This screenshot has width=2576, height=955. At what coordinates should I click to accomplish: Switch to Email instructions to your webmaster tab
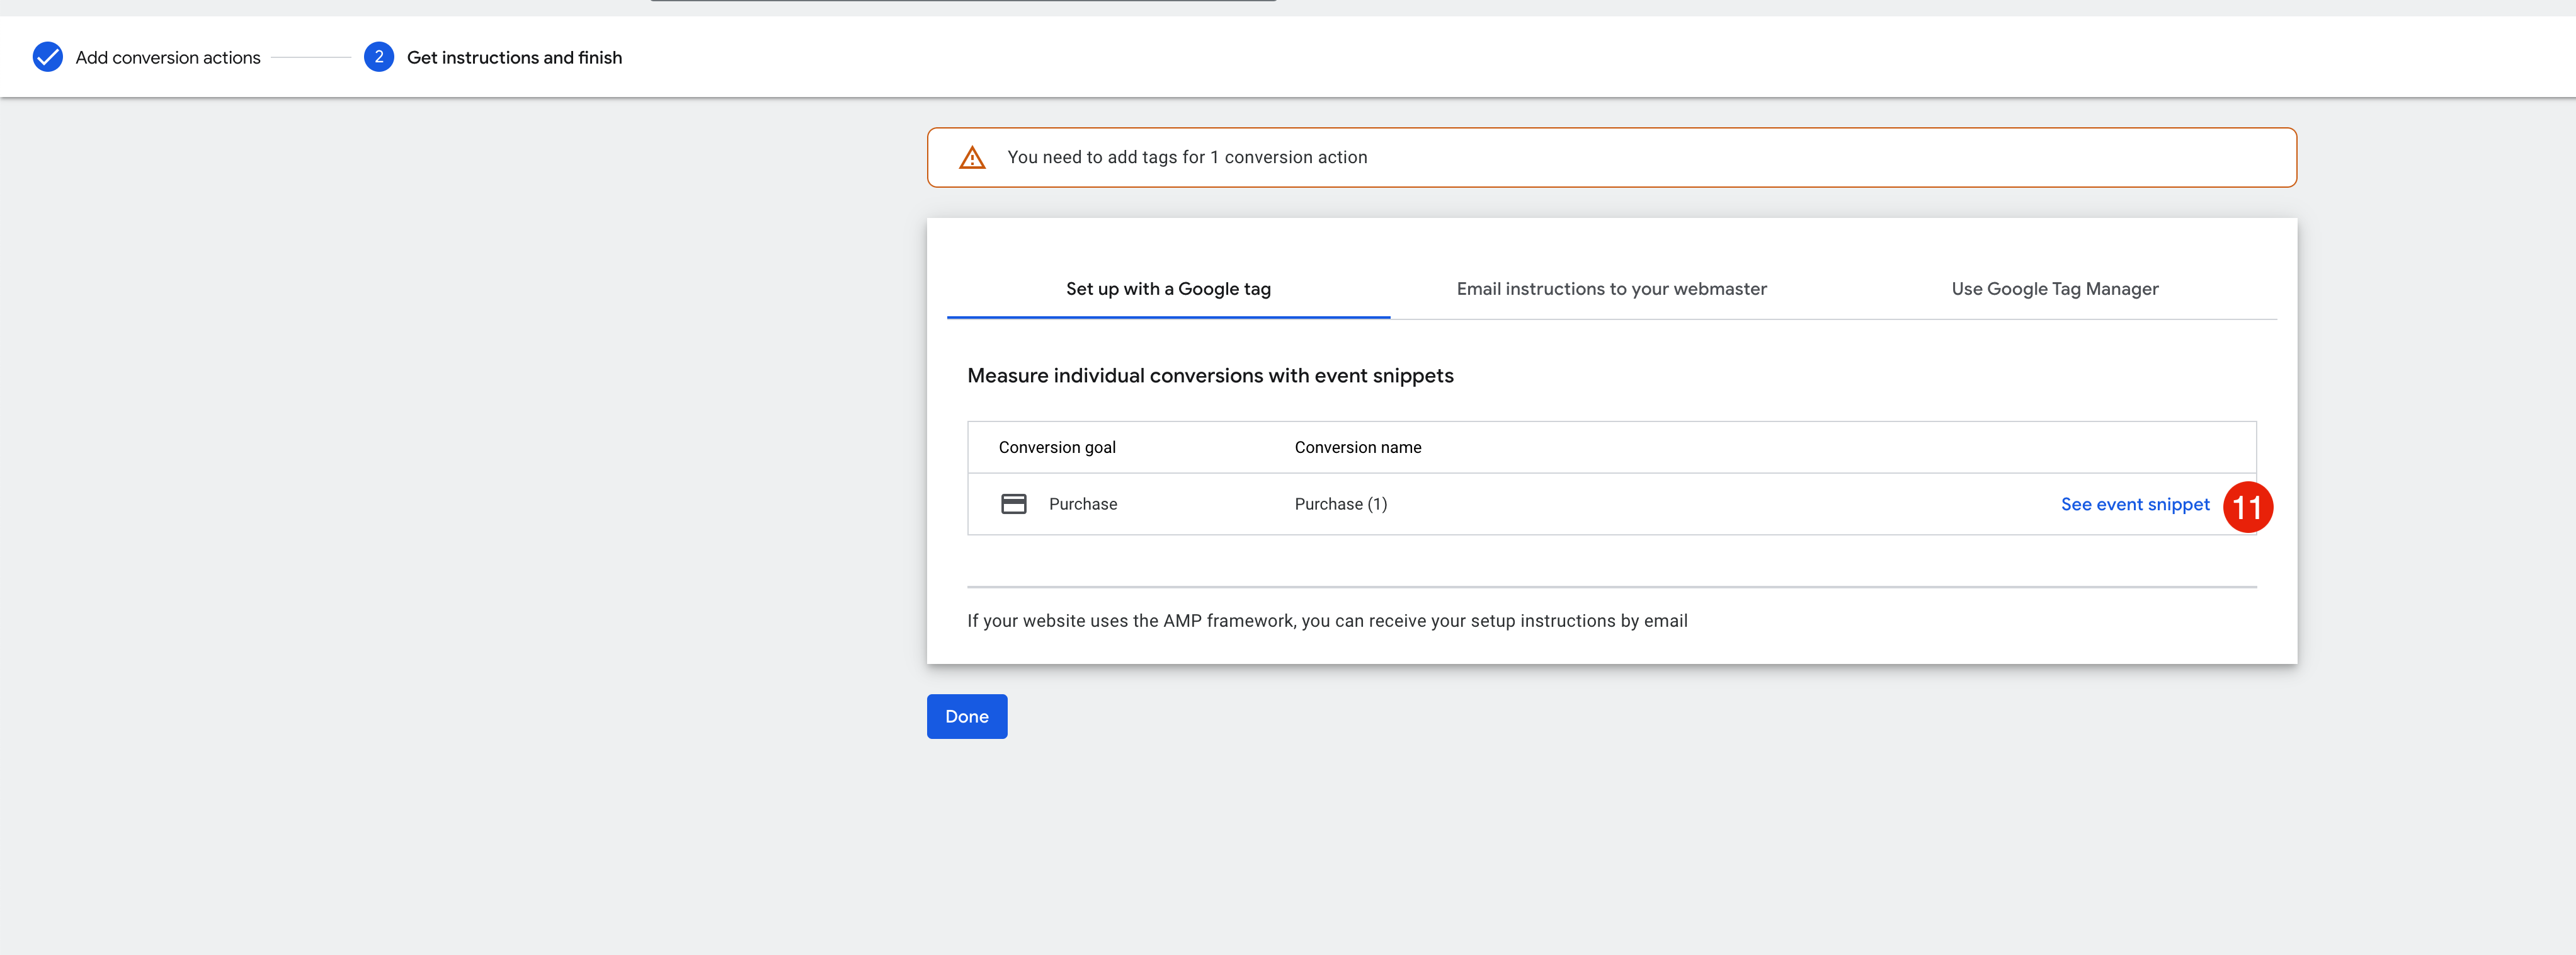(x=1611, y=289)
